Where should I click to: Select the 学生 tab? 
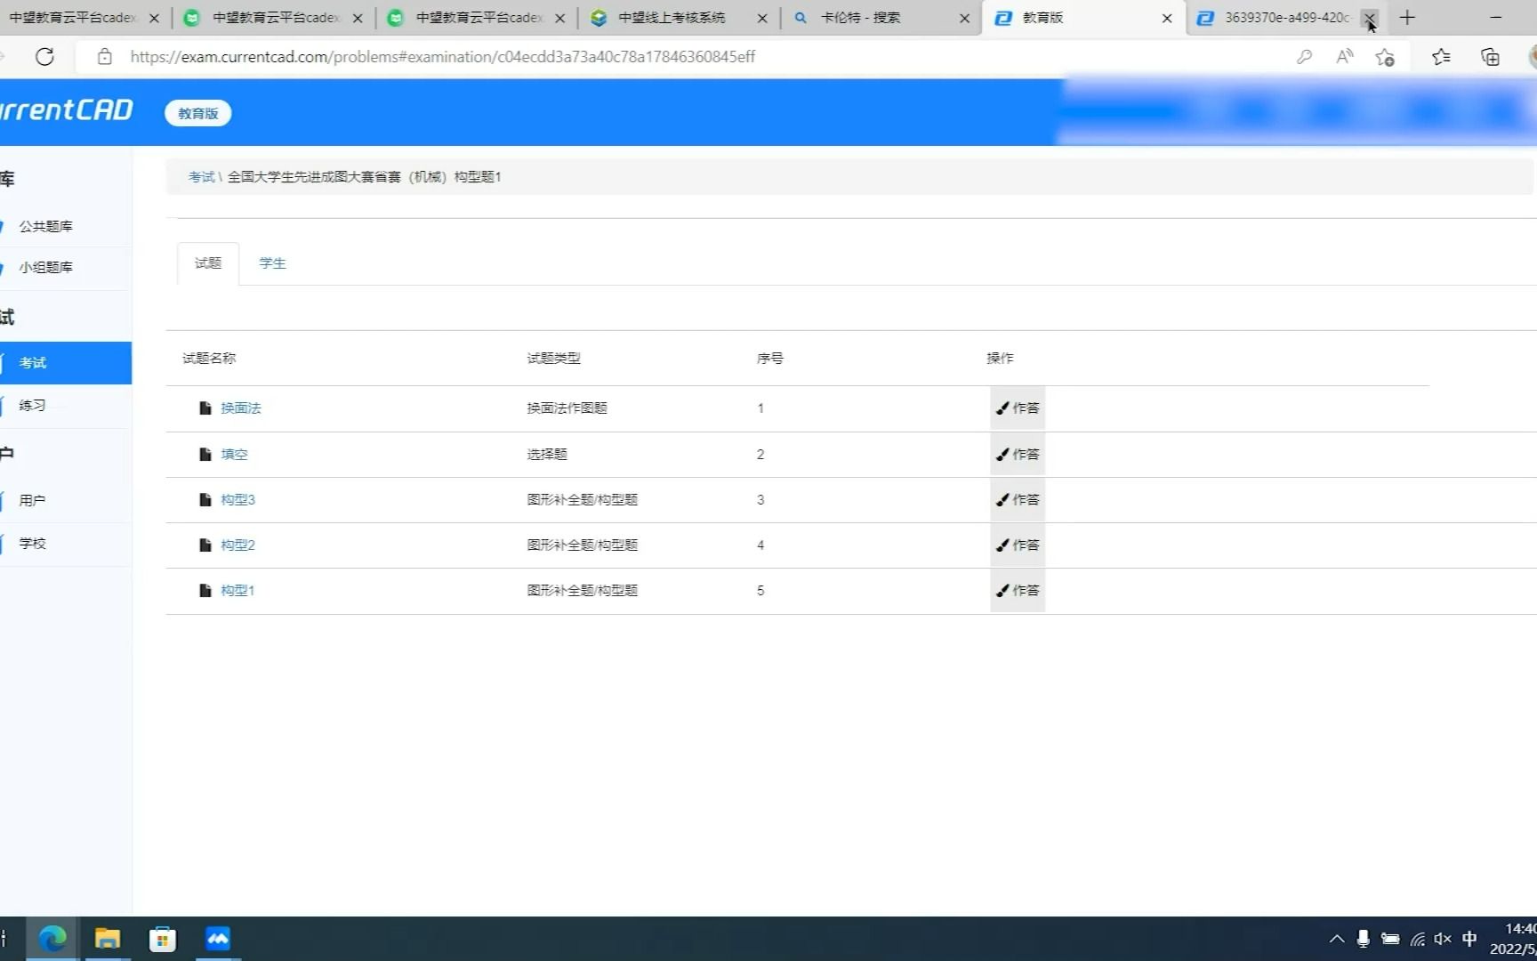coord(272,263)
